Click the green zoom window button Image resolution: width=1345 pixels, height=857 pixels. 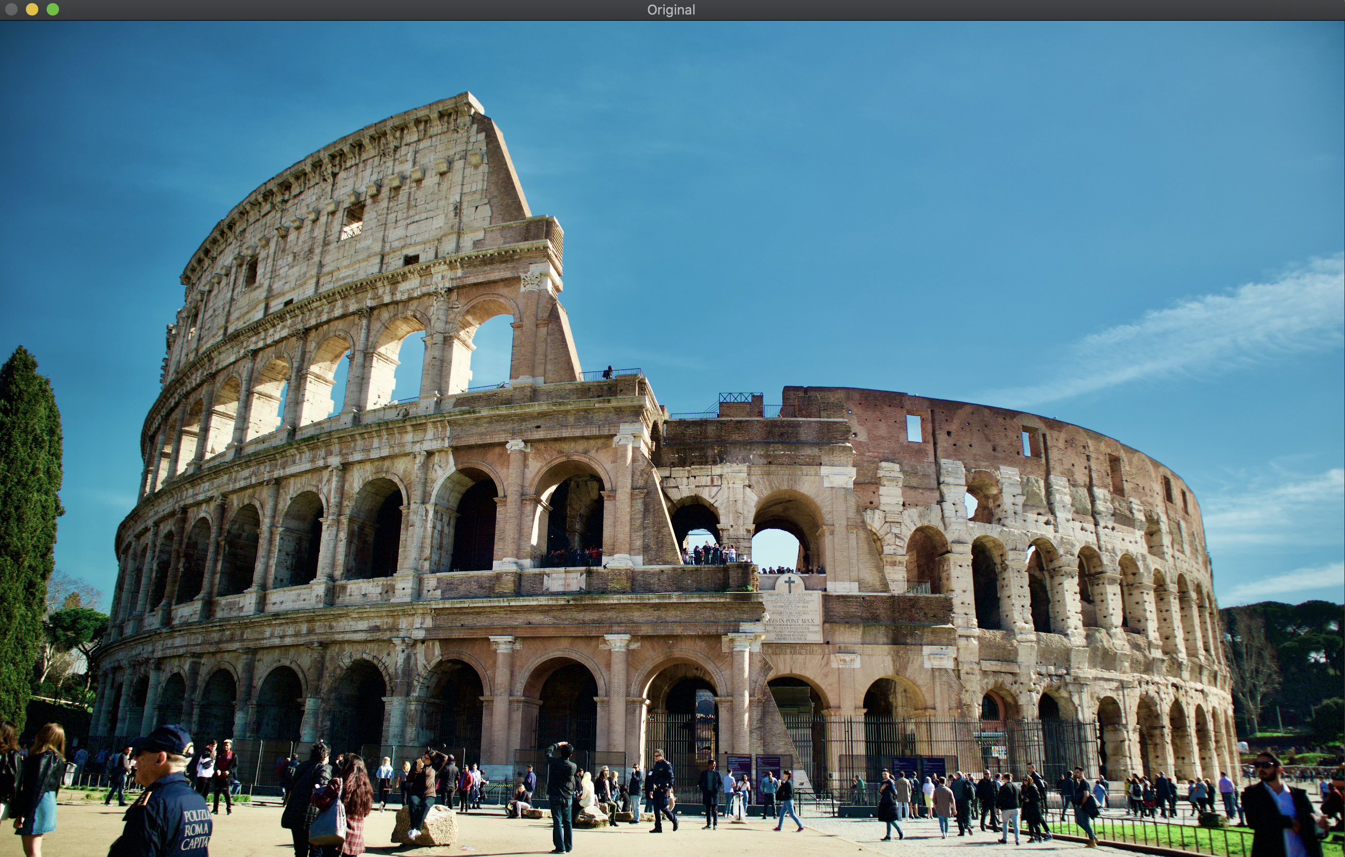point(52,9)
